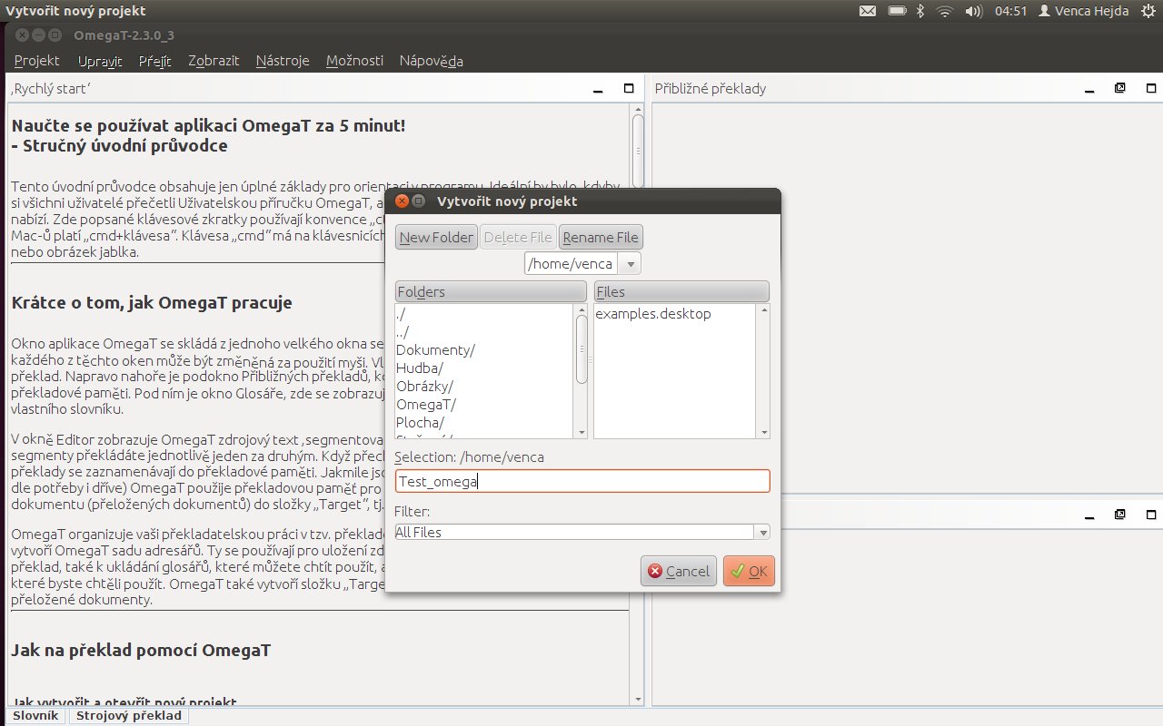Click the Delete File button
The image size is (1163, 726).
(x=518, y=238)
